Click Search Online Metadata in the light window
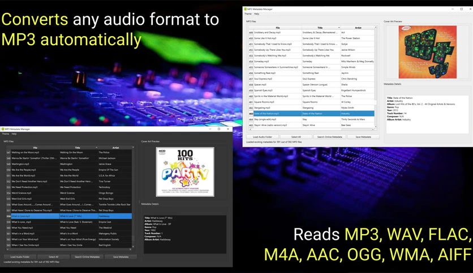This screenshot has width=473, height=273. (x=329, y=137)
